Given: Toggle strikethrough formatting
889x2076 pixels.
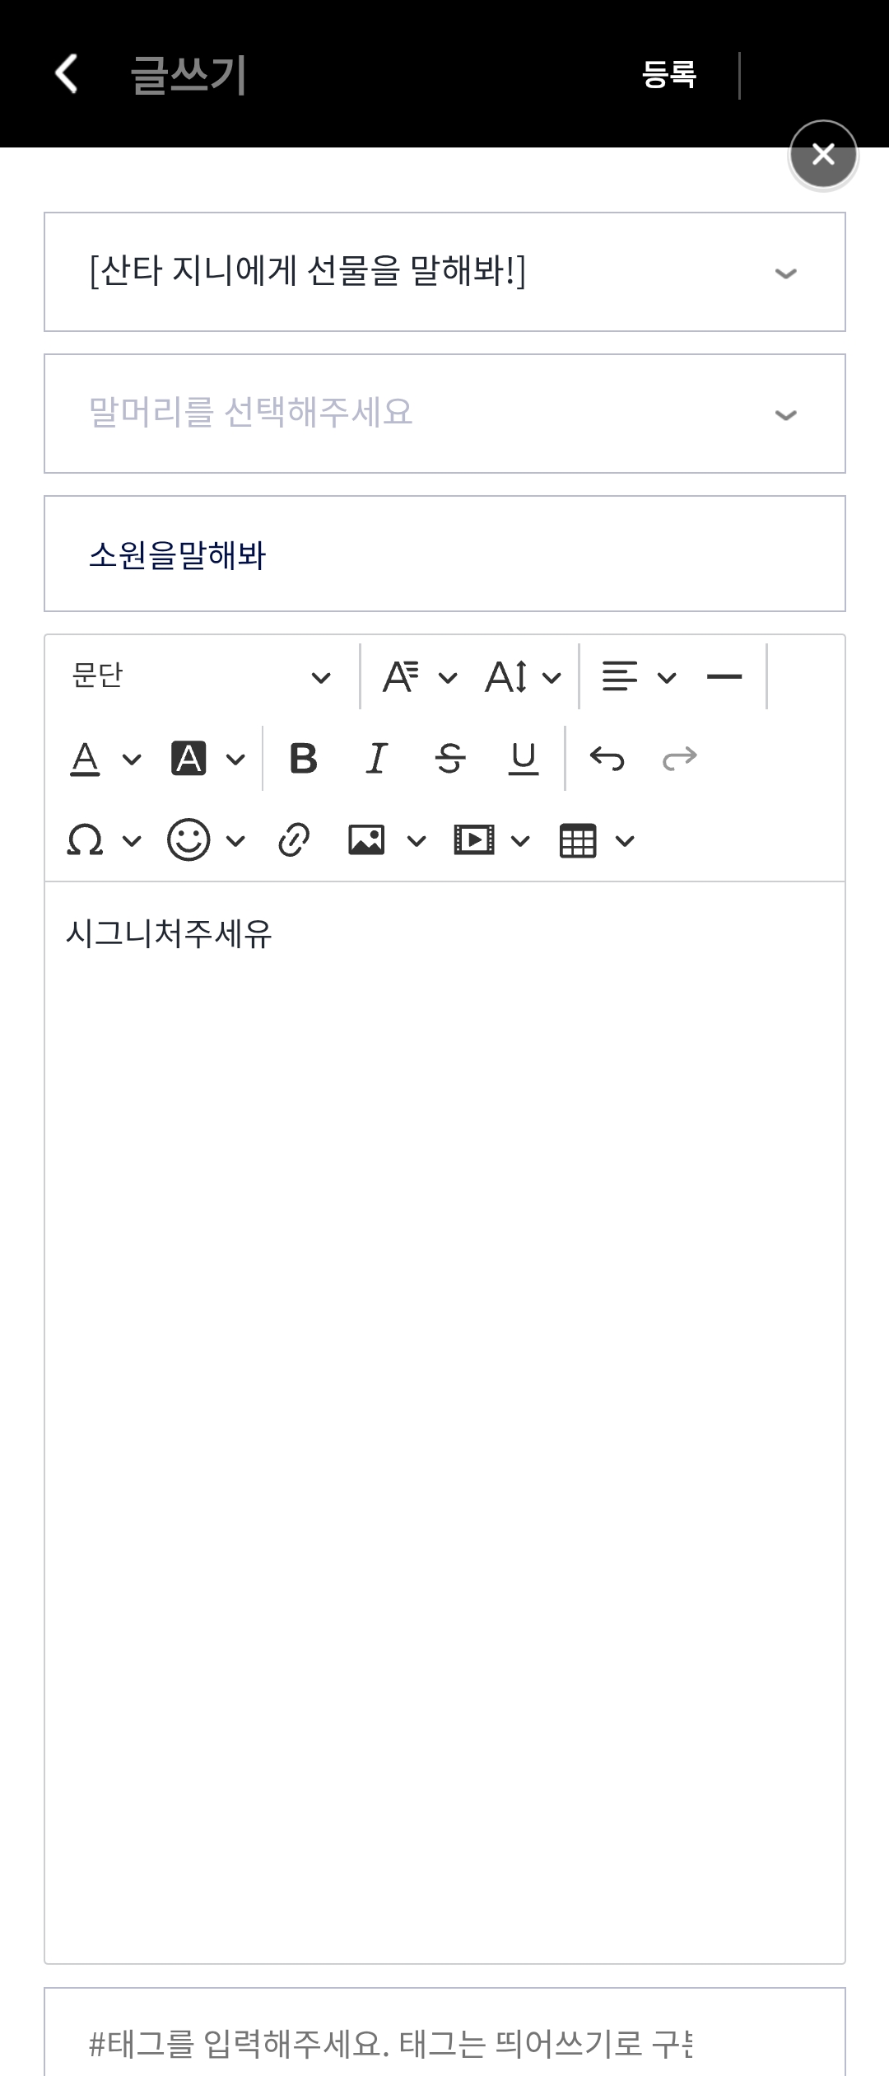Looking at the screenshot, I should click(x=450, y=759).
